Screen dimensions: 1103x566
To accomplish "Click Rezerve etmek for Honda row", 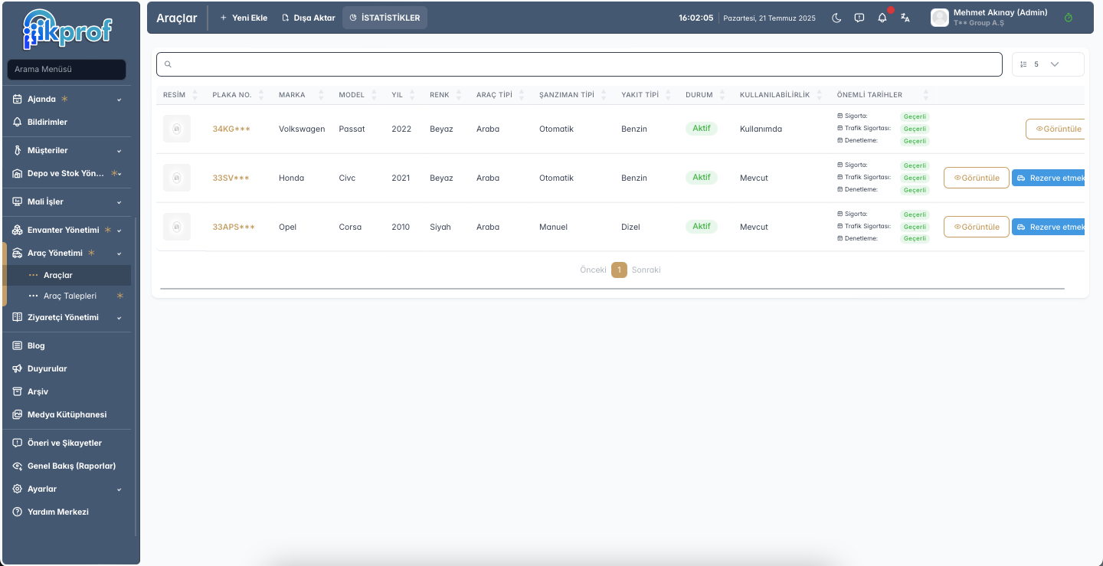I will coord(1049,178).
